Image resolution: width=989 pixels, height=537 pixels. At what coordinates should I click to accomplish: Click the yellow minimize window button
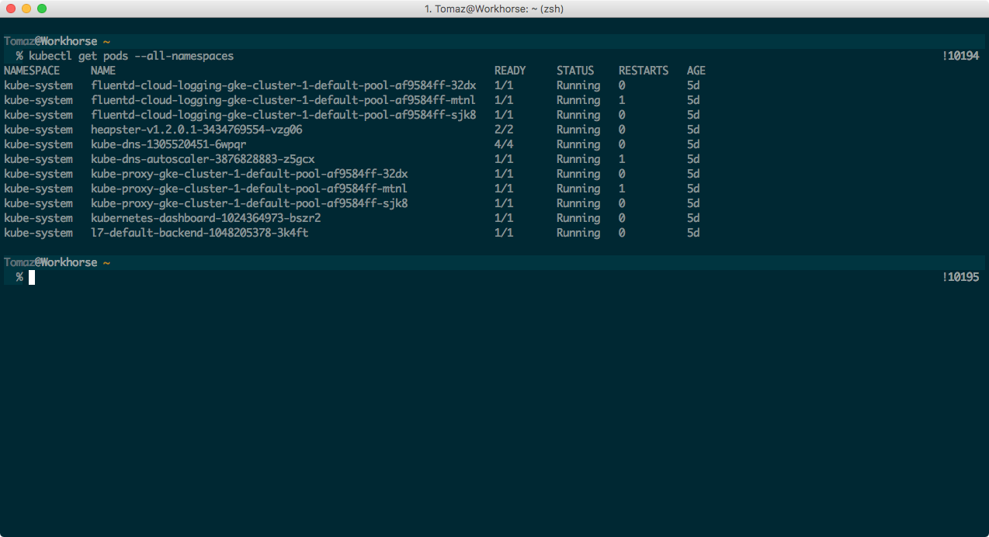click(x=26, y=9)
